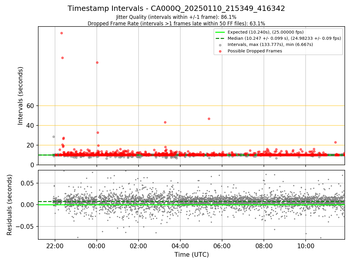353x265 pixels.
Task: Click the gray point near 28 seconds at 22:00
Action: [x=54, y=137]
